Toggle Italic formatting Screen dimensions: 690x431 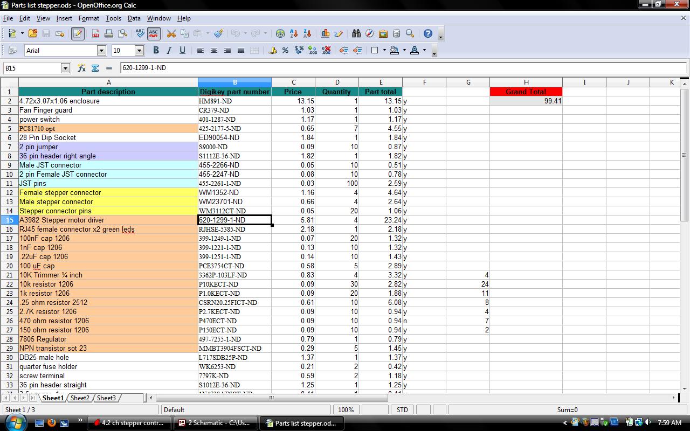point(169,50)
